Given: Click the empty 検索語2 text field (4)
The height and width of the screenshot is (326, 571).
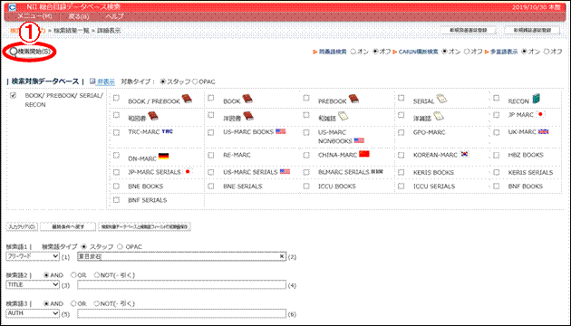Looking at the screenshot, I should pyautogui.click(x=181, y=285).
